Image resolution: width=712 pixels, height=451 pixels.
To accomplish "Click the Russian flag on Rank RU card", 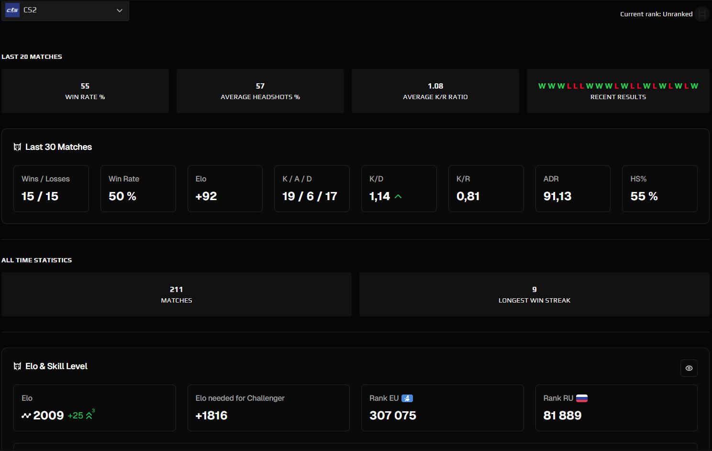I will 582,397.
